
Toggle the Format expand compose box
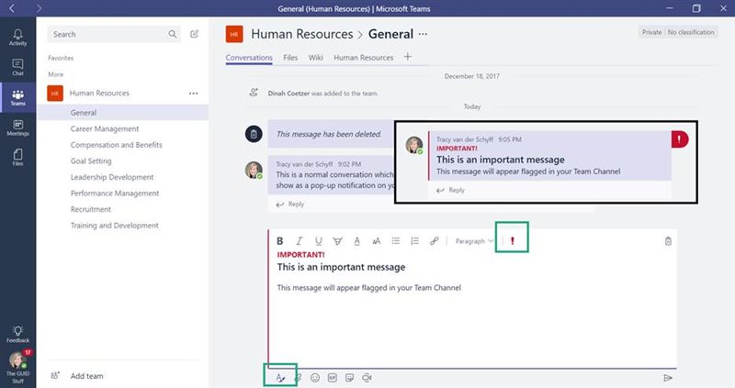[280, 377]
